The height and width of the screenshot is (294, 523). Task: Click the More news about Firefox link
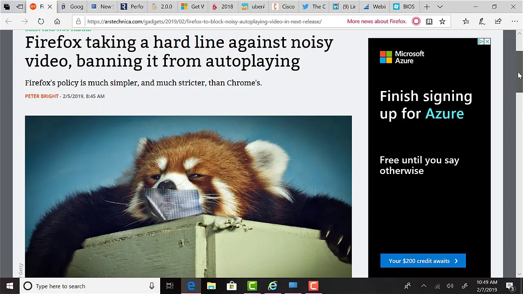377,21
